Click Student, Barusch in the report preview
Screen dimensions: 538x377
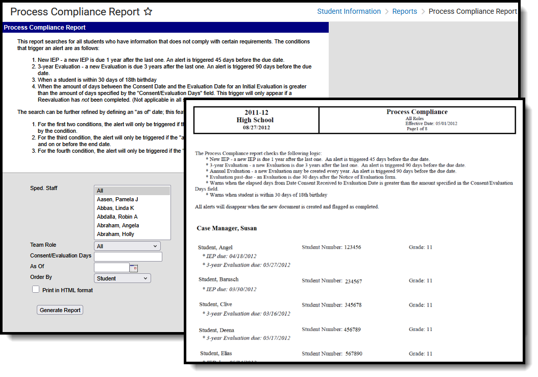pos(218,279)
